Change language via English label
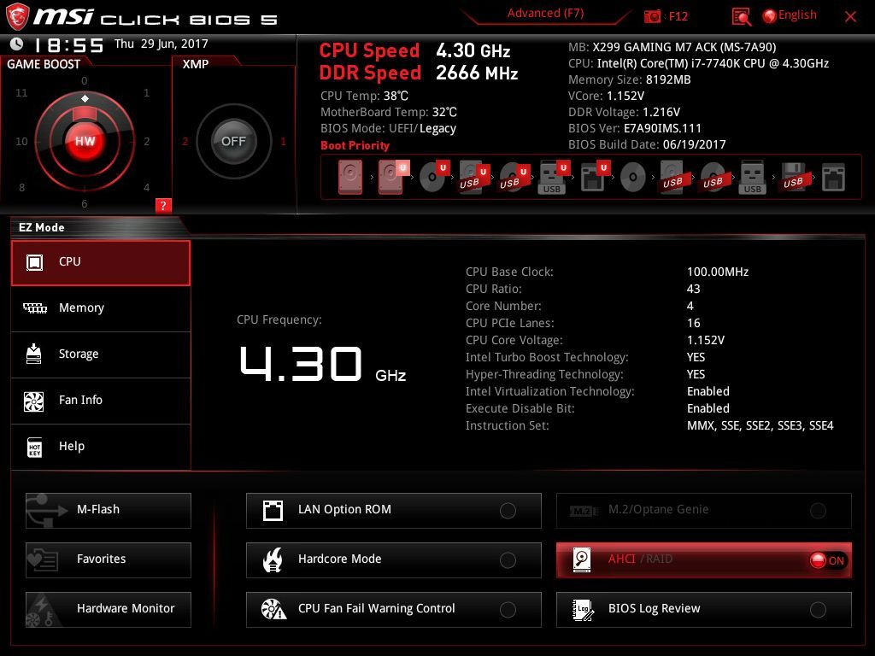Screen dimensions: 875x656 click(797, 15)
